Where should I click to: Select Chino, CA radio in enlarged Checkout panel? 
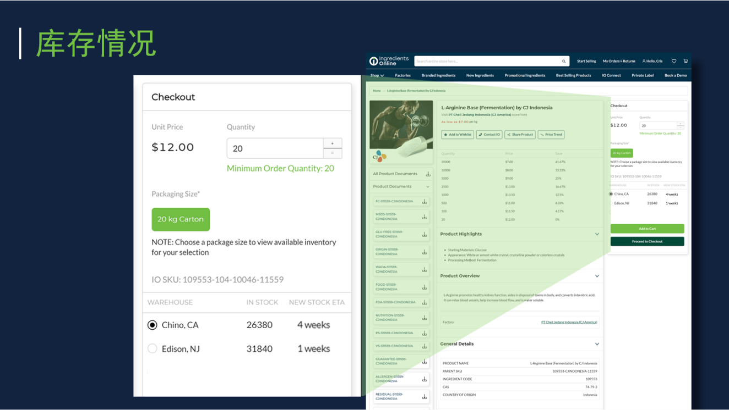(153, 325)
